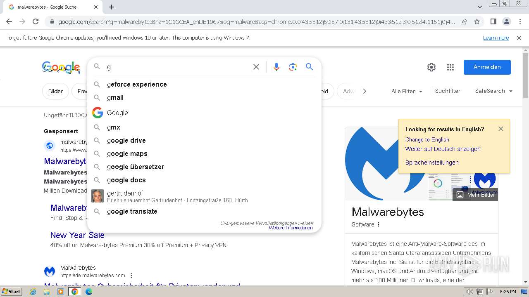529x297 pixels.
Task: Share this page from the address bar
Action: coord(464,21)
